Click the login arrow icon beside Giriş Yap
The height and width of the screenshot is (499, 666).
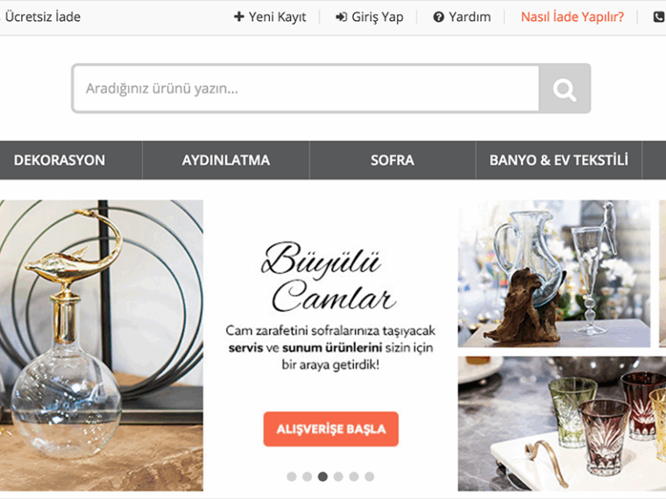342,17
